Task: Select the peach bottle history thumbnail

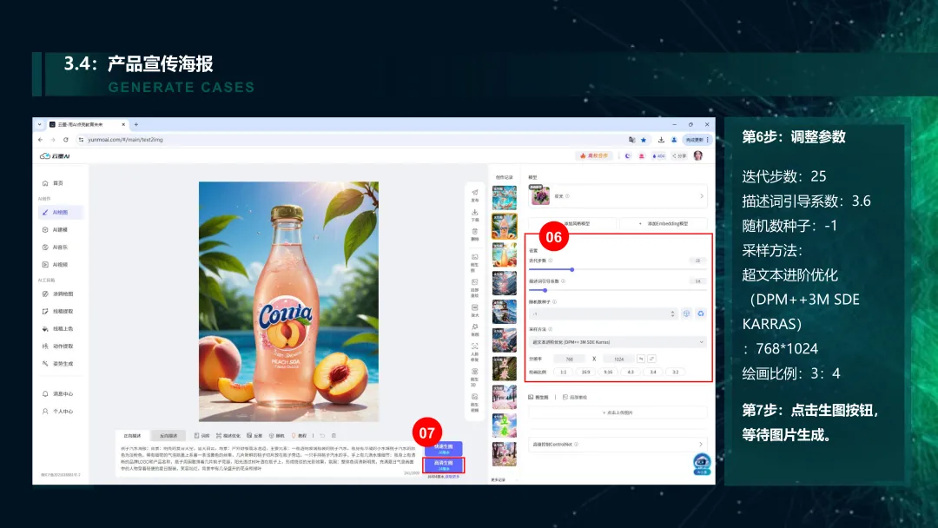Action: 505,227
